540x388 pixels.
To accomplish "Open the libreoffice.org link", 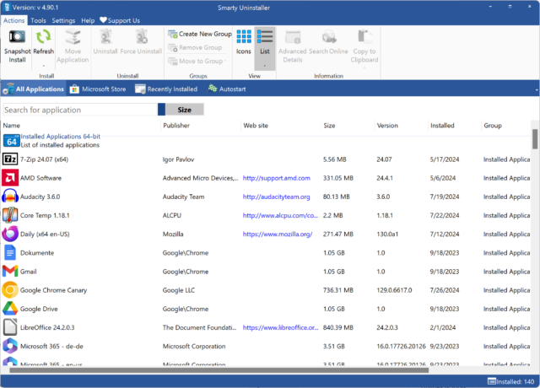I will pos(280,327).
